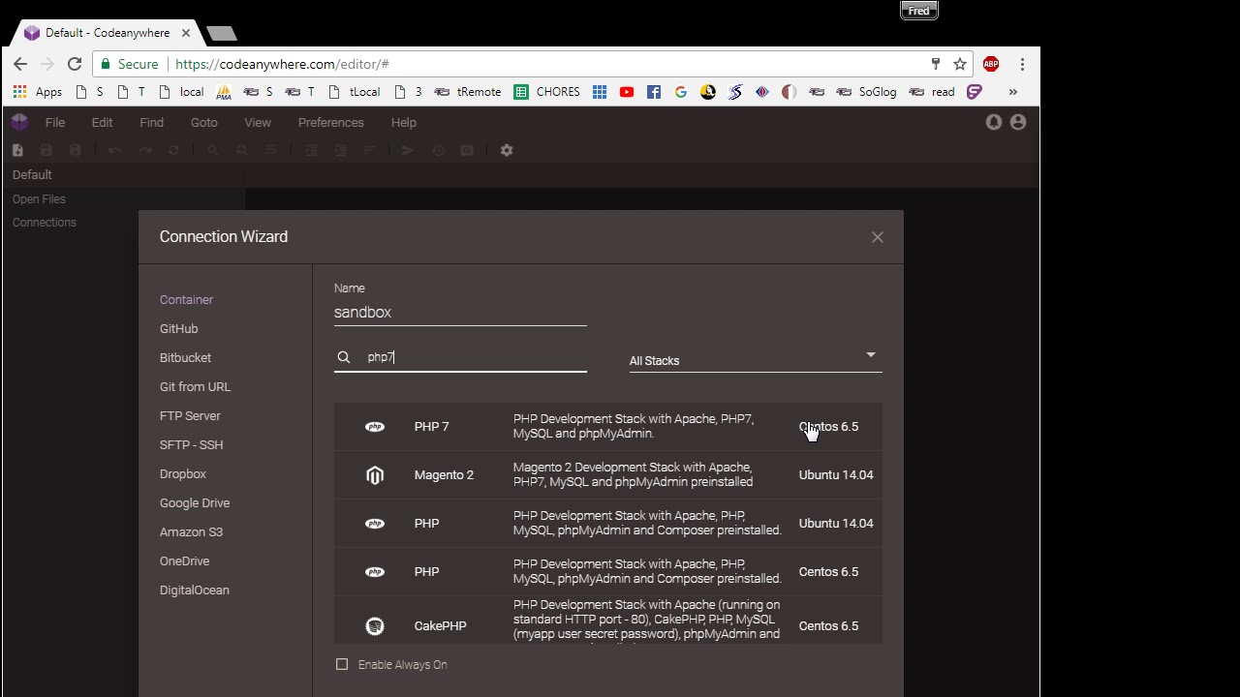Enable the Always On checkbox

[342, 665]
